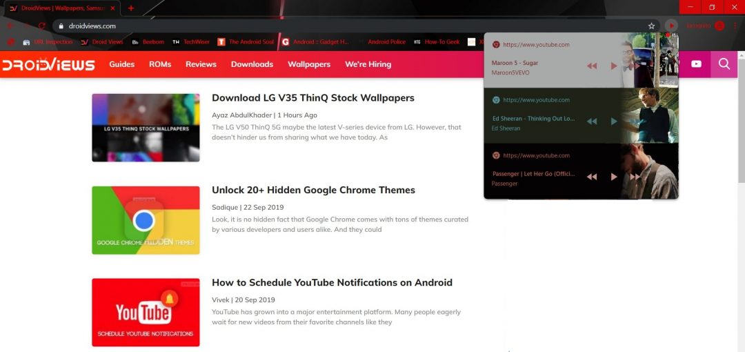View site info via the padlock icon
The width and height of the screenshot is (745, 352).
pos(61,26)
